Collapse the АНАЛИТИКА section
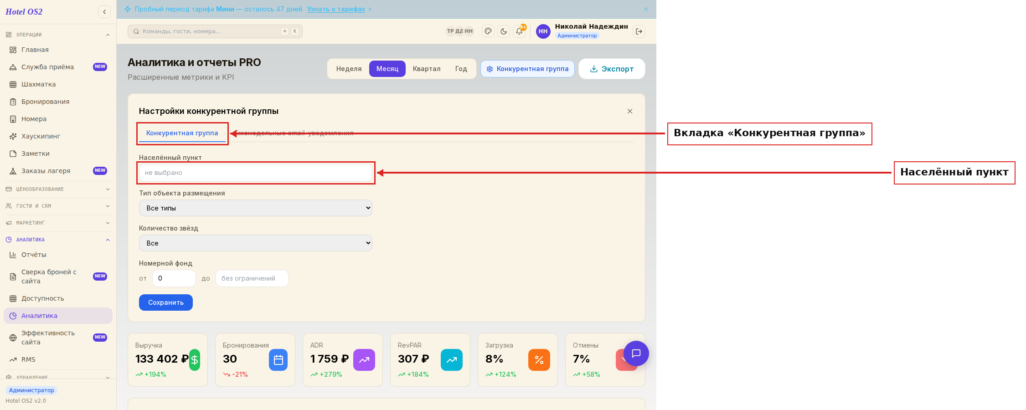1026x410 pixels. point(58,240)
